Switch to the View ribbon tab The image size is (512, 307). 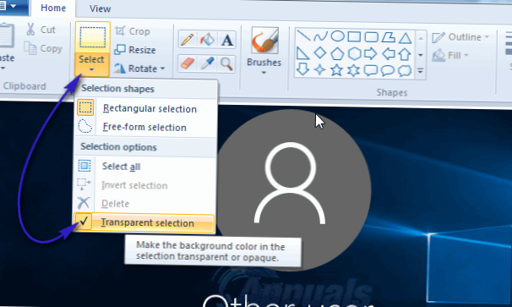pyautogui.click(x=100, y=8)
